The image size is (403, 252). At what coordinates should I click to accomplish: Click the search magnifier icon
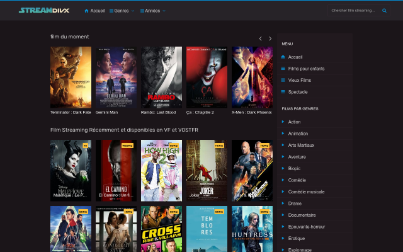coord(384,11)
